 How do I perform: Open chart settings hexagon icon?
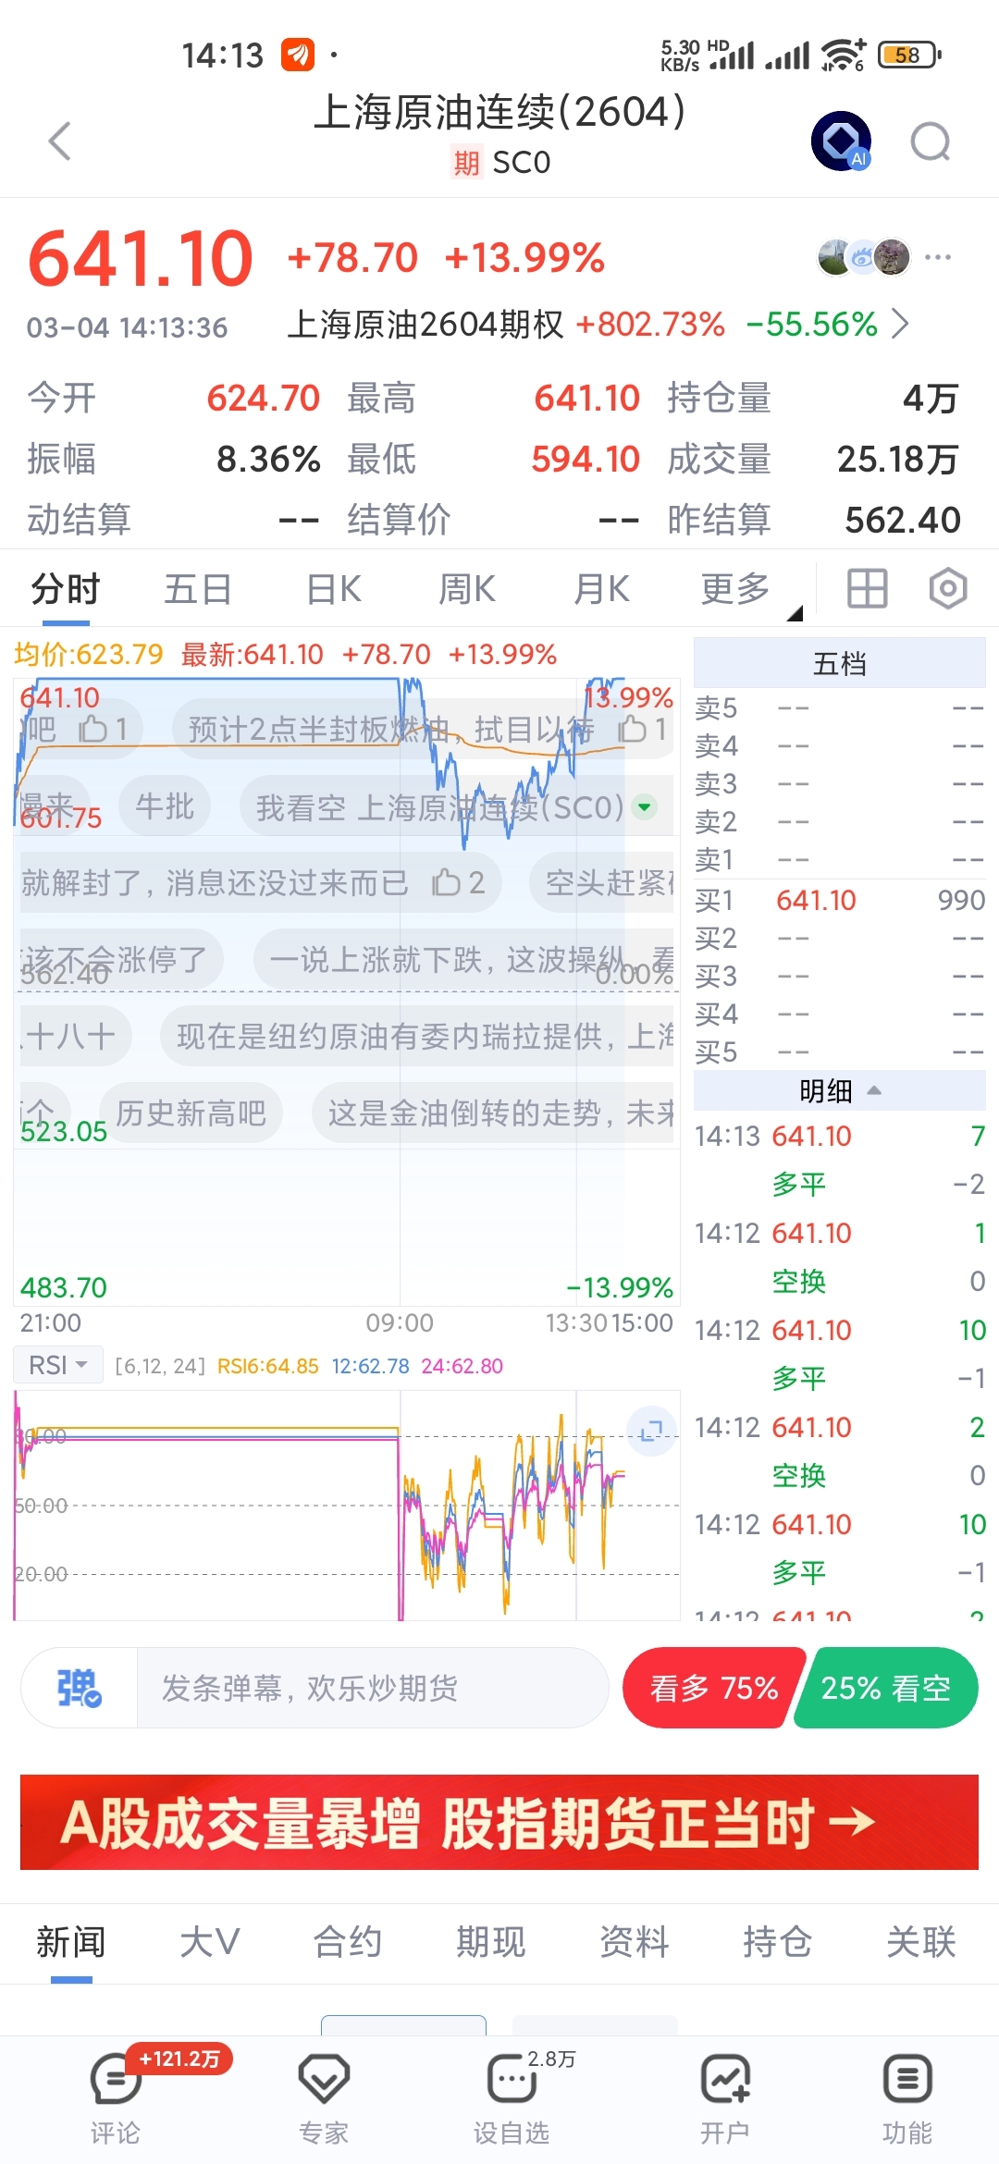coord(948,588)
